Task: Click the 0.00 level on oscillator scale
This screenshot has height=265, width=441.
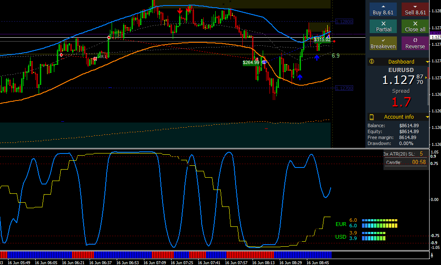Action: tap(435, 200)
